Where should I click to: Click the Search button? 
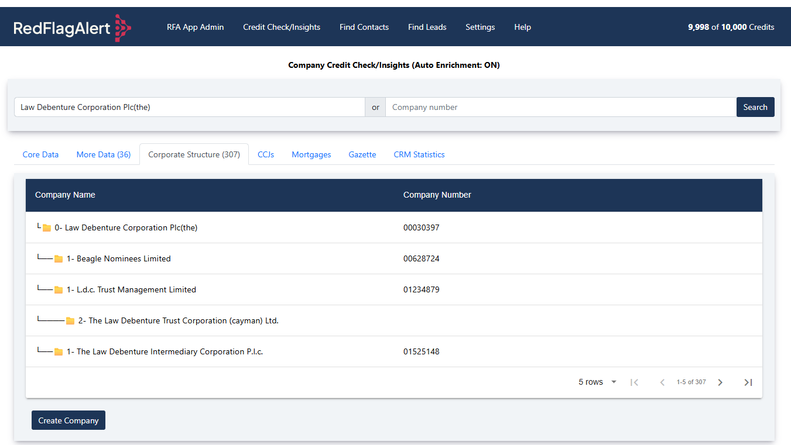[755, 107]
